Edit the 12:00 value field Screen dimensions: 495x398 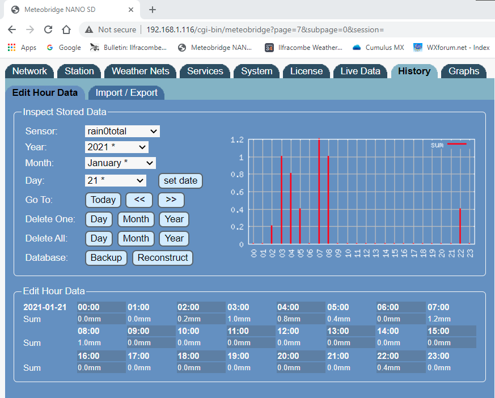point(301,343)
